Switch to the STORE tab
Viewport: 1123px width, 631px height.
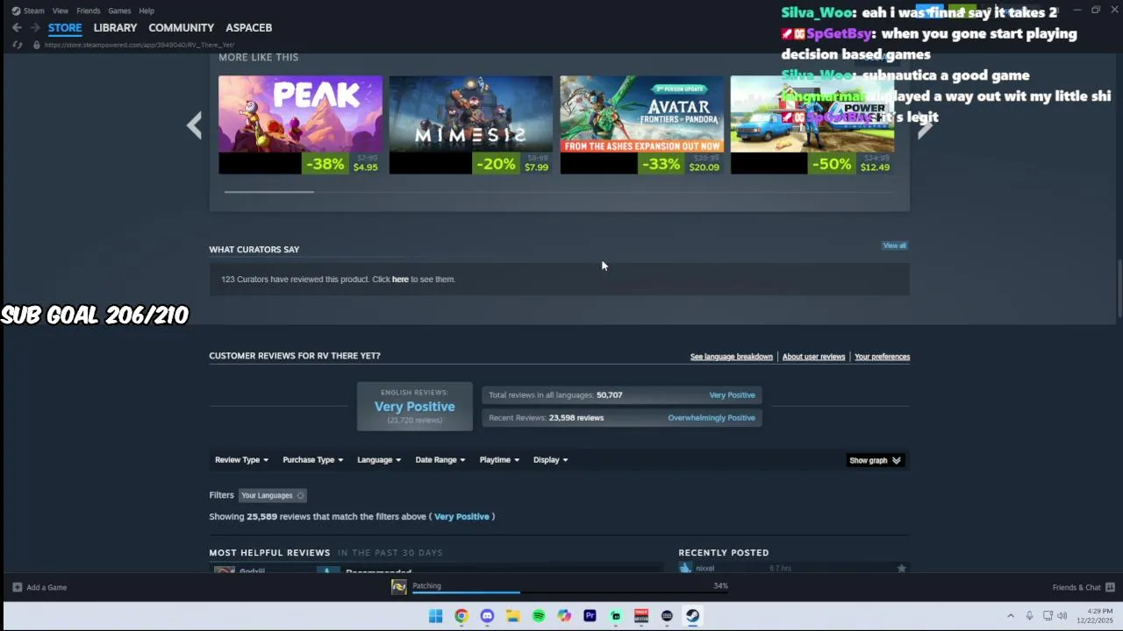[65, 28]
